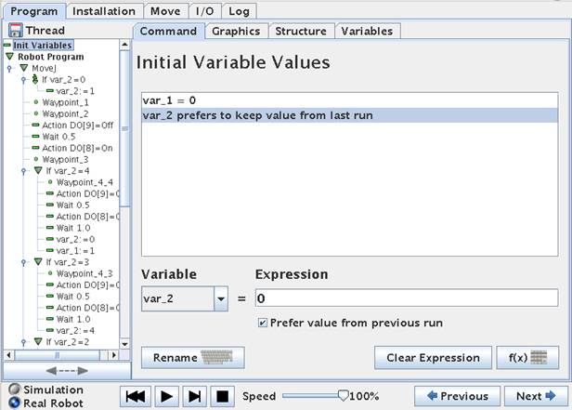Click the tree undo/redo arrows control
The image size is (572, 410).
coord(60,369)
